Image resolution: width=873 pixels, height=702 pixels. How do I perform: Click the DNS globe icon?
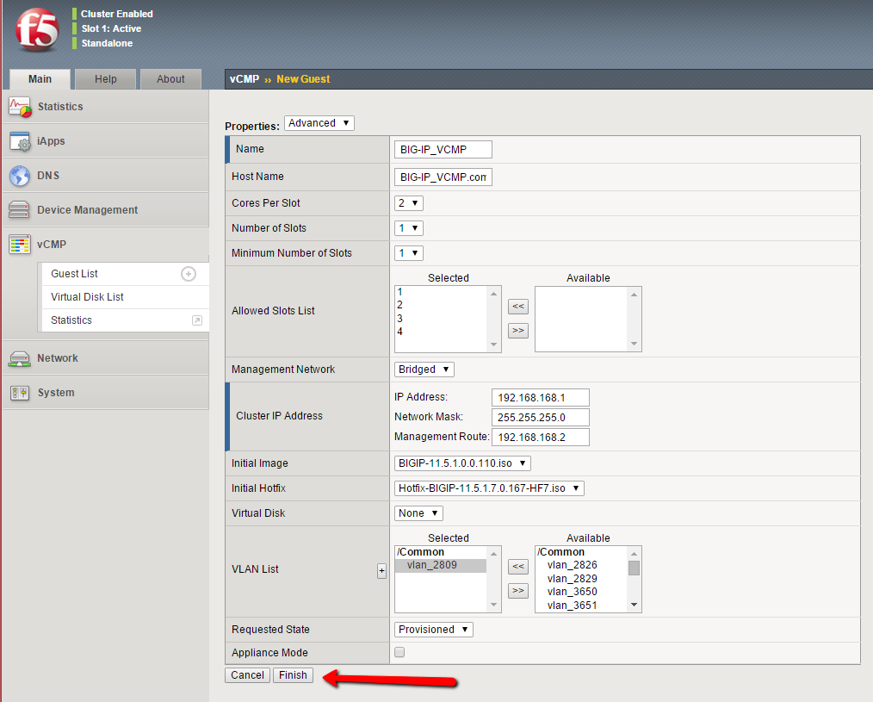20,176
